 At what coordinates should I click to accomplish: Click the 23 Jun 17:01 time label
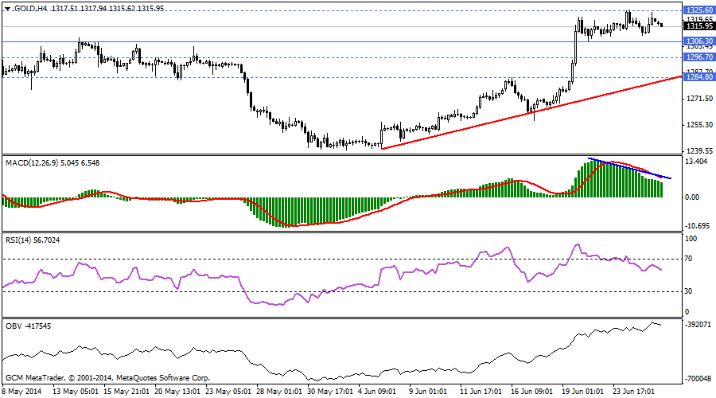point(634,392)
